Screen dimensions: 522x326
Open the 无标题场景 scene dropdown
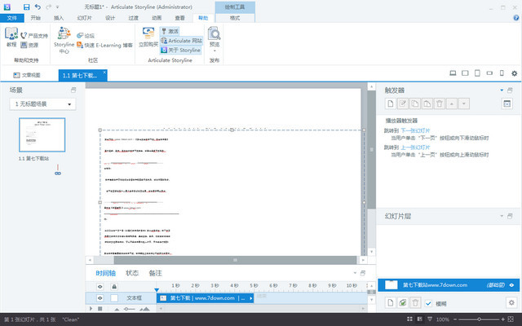42,104
